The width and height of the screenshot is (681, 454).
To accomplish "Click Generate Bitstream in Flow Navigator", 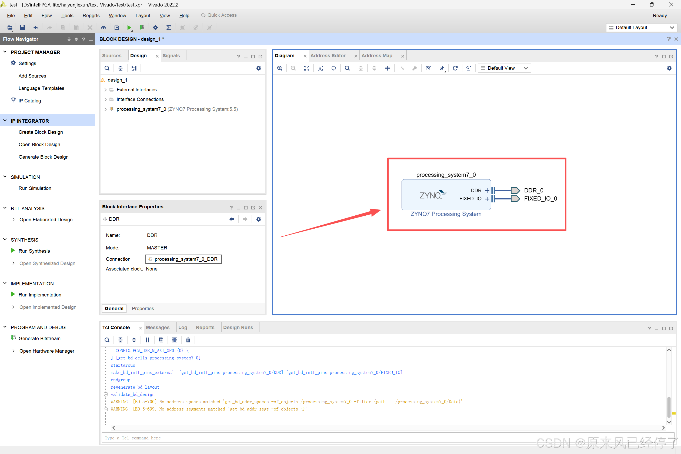I will [39, 338].
